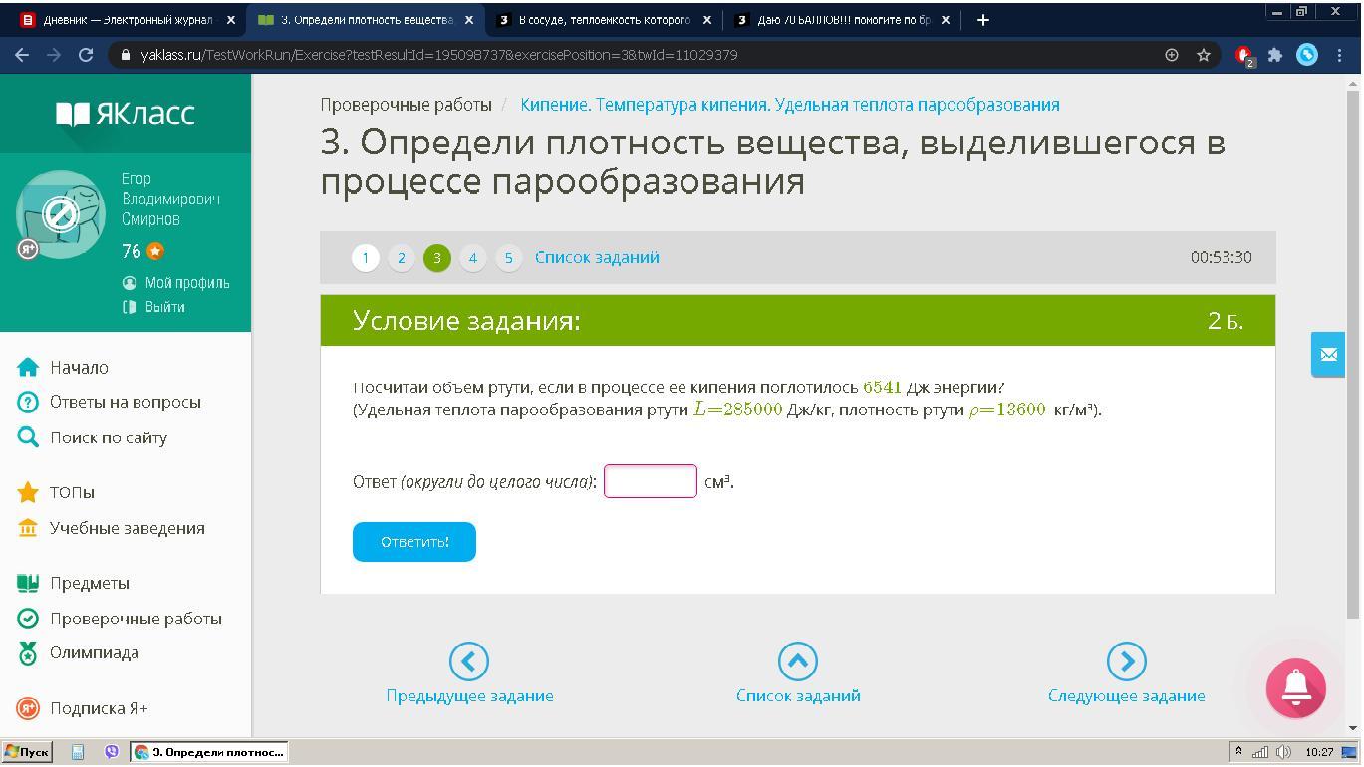Image resolution: width=1364 pixels, height=767 pixels.
Task: Click the checkmark circle icon in sidebar
Action: (28, 618)
